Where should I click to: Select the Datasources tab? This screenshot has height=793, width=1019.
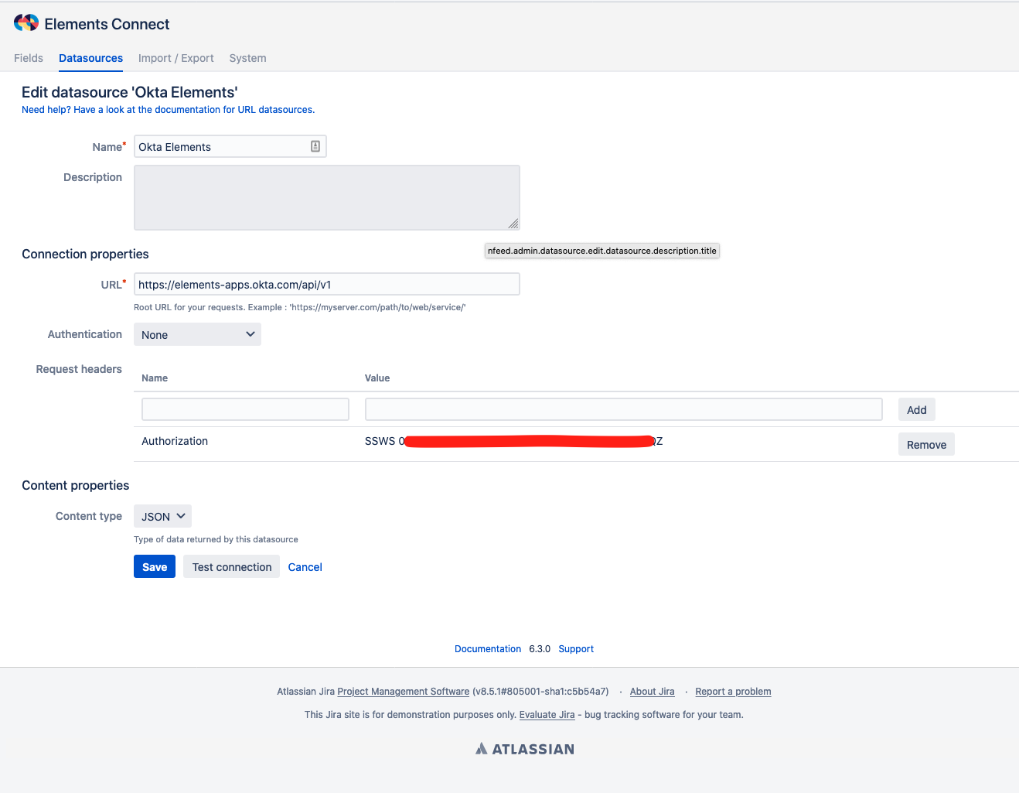click(x=90, y=58)
